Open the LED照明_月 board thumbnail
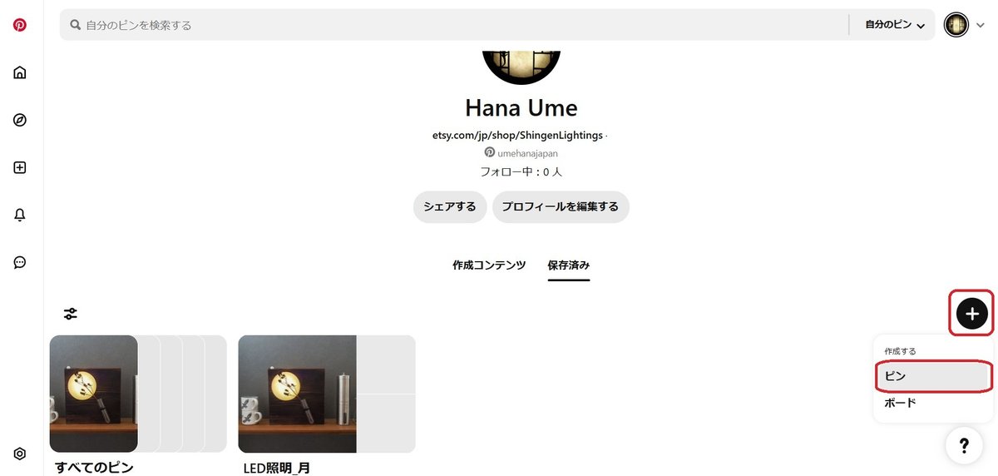 [327, 394]
